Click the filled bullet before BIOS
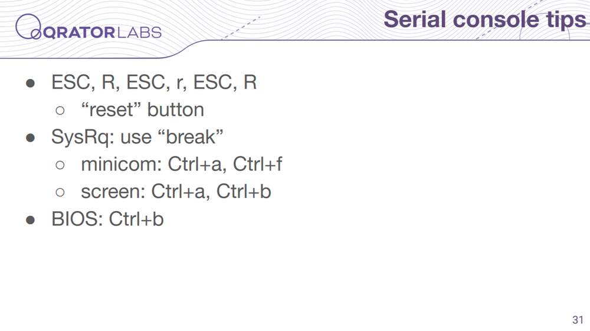 click(31, 219)
